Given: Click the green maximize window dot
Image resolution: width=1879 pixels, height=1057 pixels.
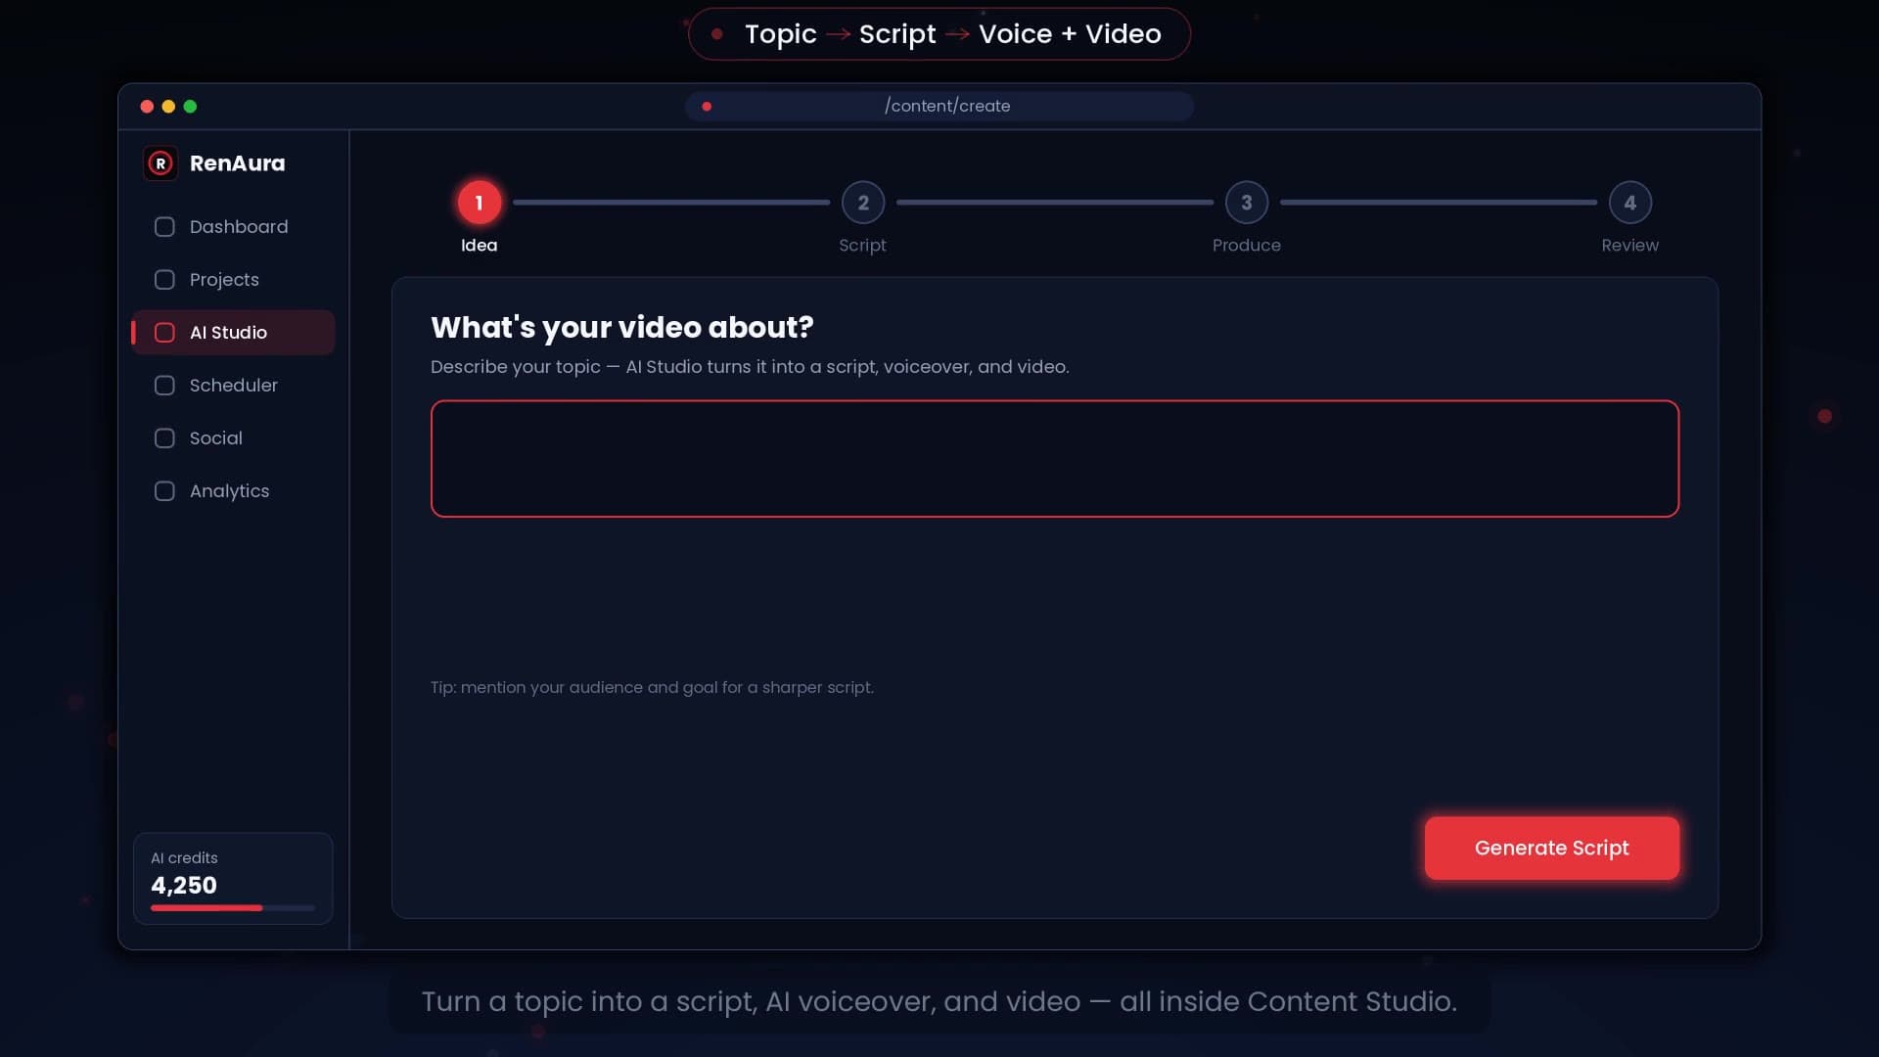Looking at the screenshot, I should 190,107.
